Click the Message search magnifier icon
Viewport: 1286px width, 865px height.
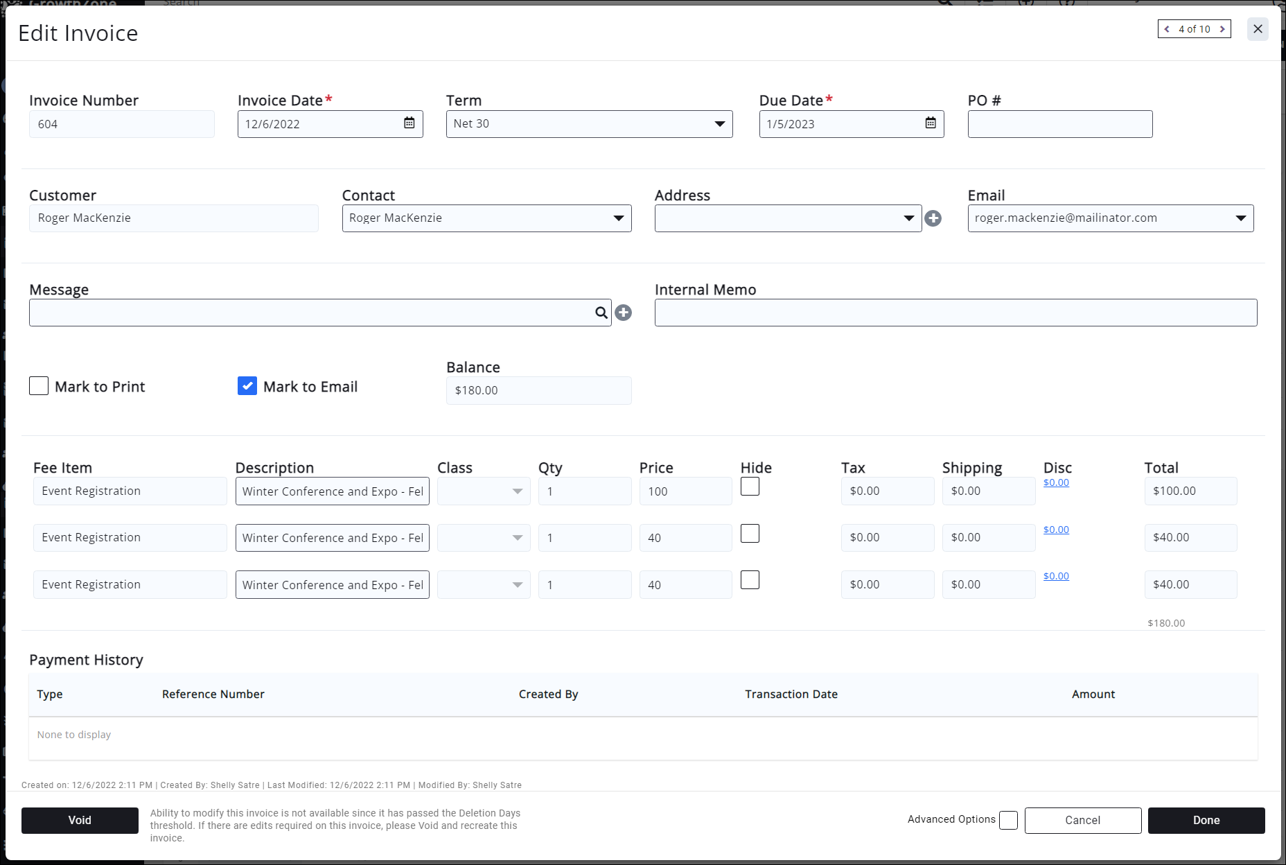(x=601, y=313)
